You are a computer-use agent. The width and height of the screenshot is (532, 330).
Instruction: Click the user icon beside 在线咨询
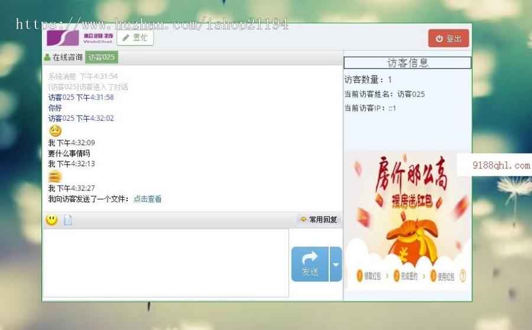pos(47,57)
